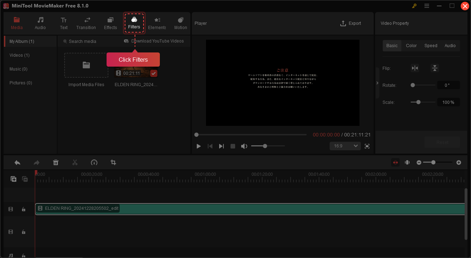471x258 pixels.
Task: Add a new track
Action: coord(13,179)
